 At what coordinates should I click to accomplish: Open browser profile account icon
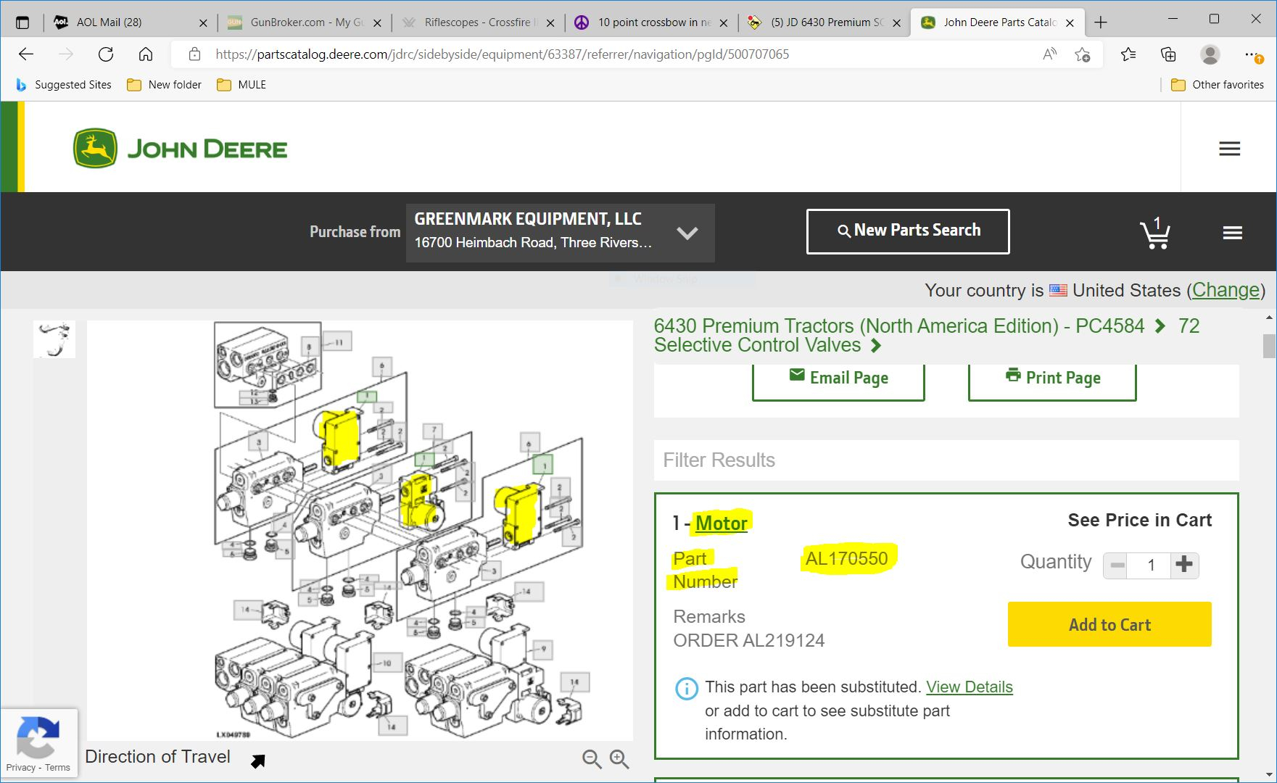click(x=1209, y=54)
